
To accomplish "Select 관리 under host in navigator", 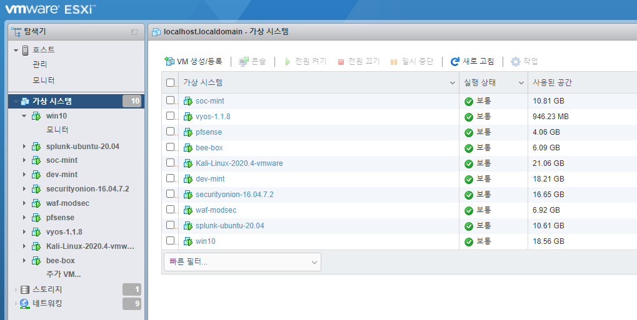I will pos(40,64).
